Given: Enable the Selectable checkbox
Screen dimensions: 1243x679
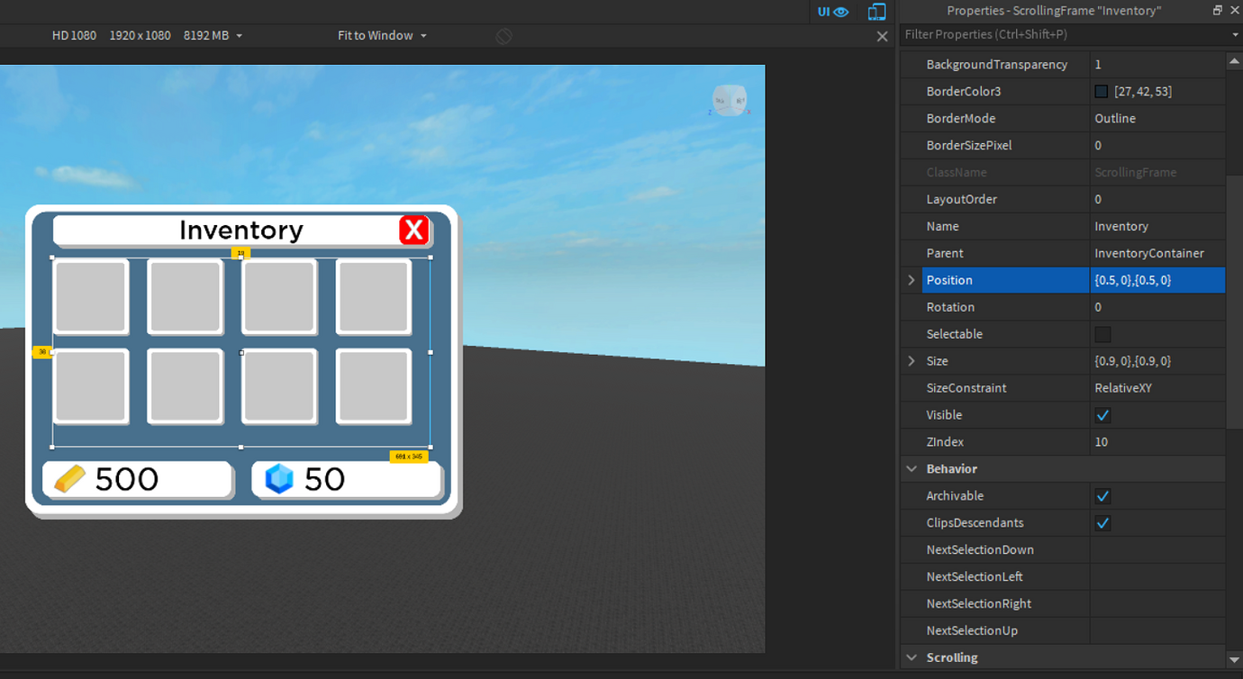Looking at the screenshot, I should [1102, 334].
